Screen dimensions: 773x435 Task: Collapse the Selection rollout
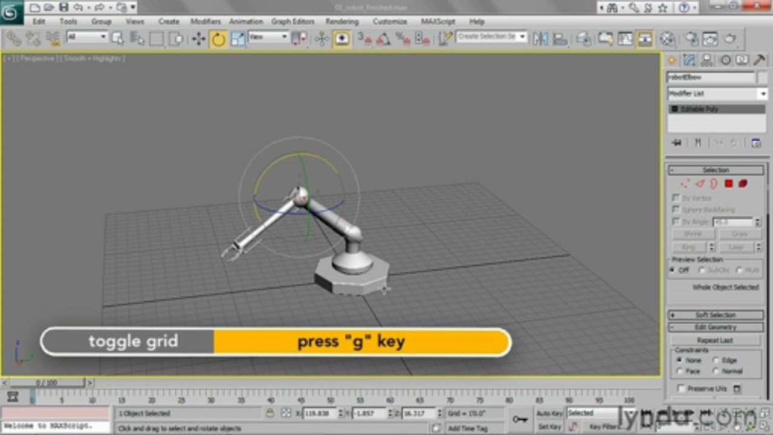(x=716, y=170)
